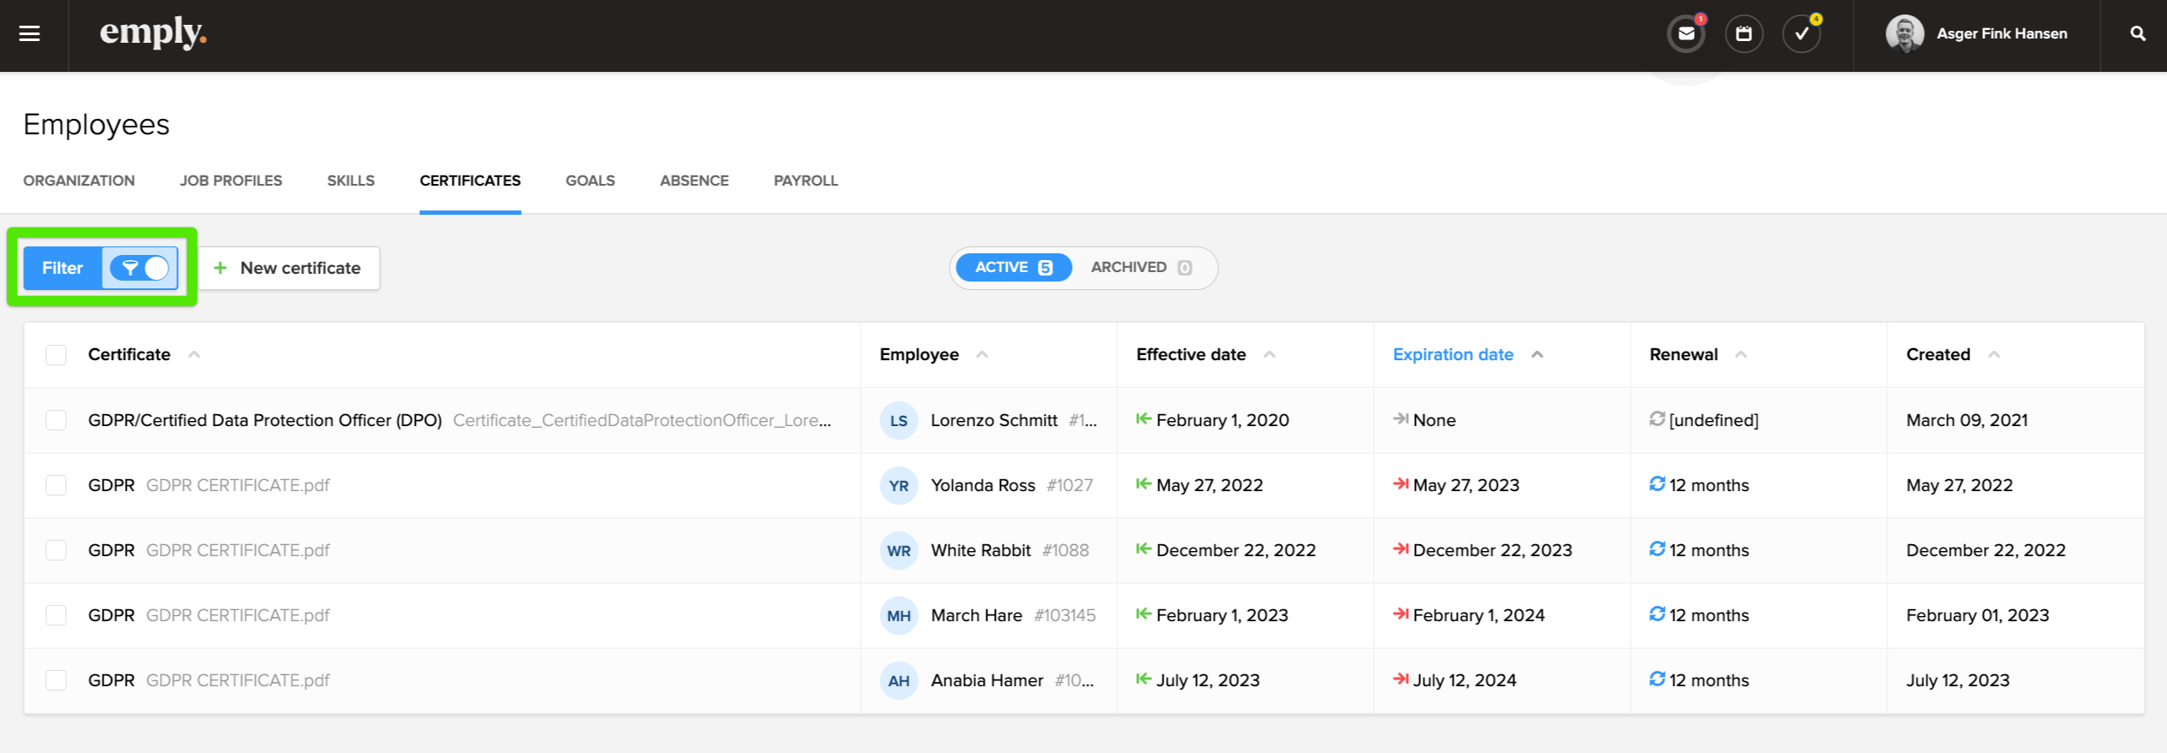This screenshot has height=753, width=2167.
Task: Toggle the Filter switch off
Action: [140, 269]
